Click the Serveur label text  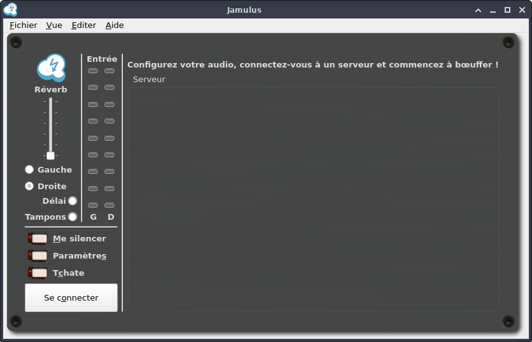click(149, 80)
